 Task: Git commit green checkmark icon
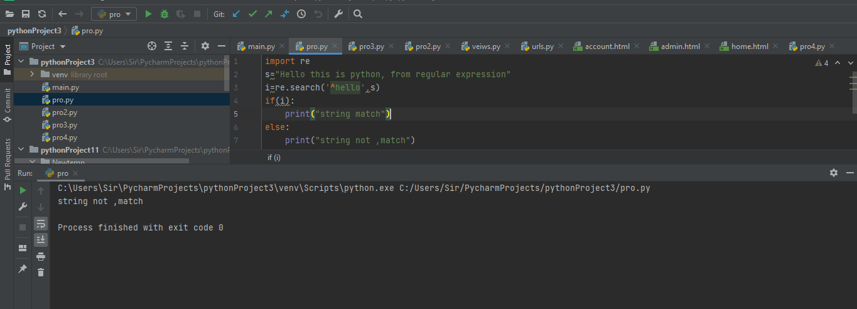[252, 14]
